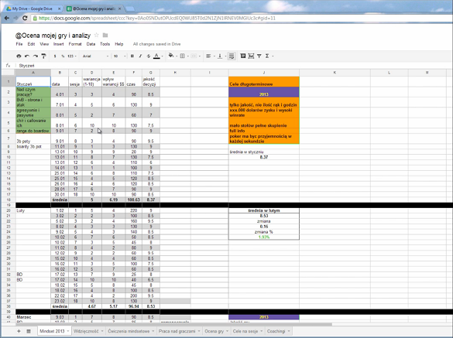
Task: Insert a chart
Action: point(251,56)
